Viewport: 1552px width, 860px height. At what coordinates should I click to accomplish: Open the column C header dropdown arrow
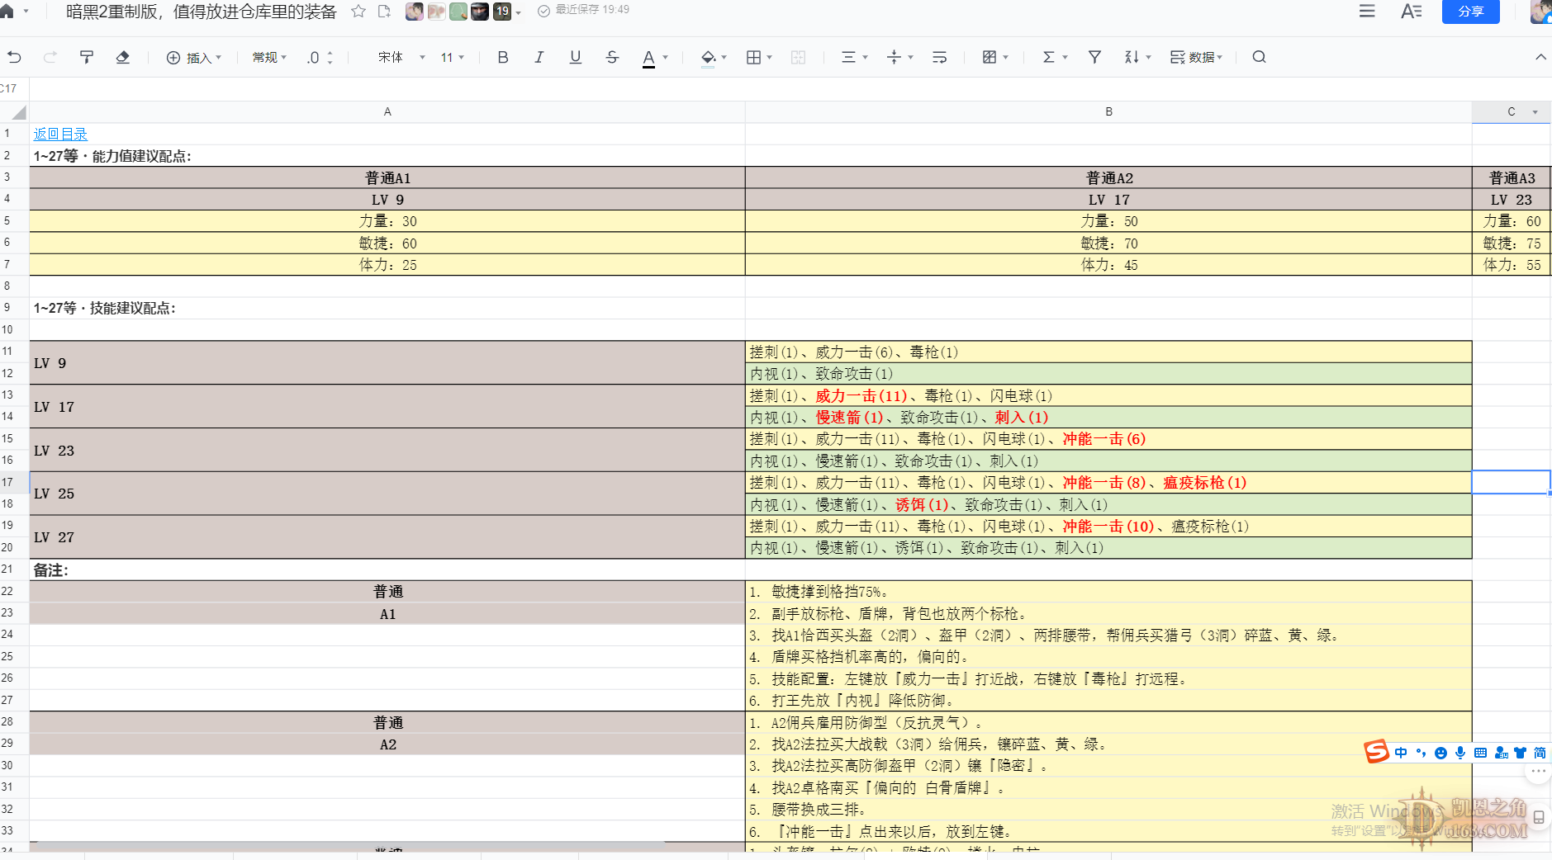pos(1535,112)
